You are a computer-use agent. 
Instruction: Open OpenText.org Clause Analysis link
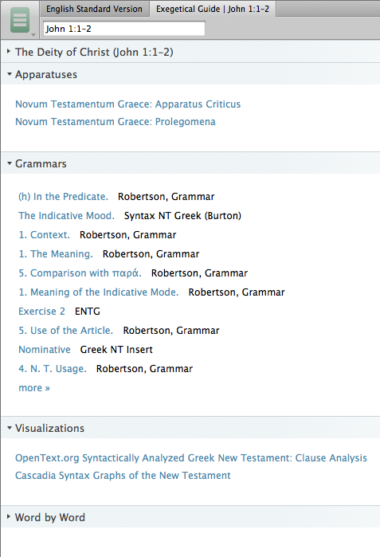(191, 458)
